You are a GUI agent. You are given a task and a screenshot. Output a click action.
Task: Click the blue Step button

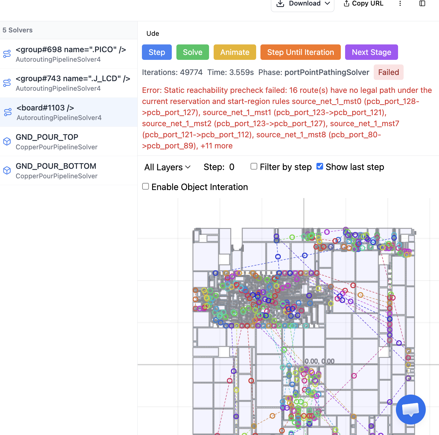(157, 52)
